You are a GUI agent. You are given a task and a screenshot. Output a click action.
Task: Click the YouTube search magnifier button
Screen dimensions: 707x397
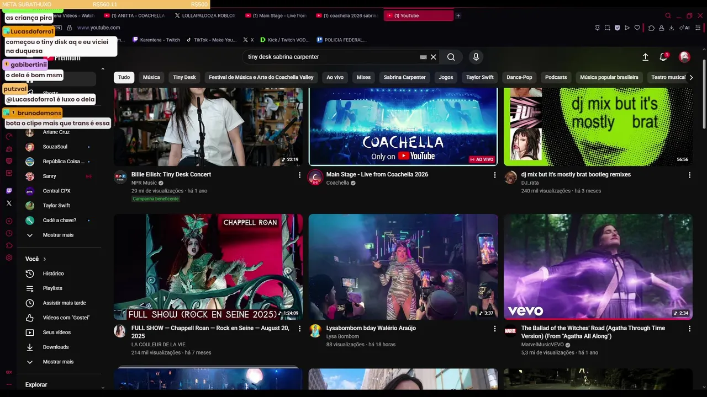click(x=451, y=57)
